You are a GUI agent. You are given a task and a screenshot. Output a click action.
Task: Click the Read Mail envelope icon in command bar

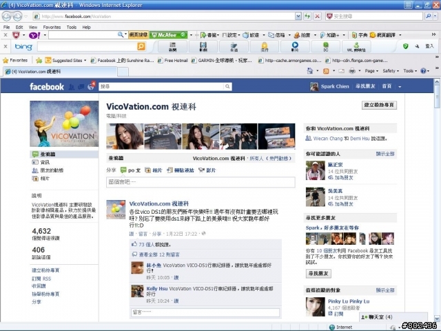342,71
